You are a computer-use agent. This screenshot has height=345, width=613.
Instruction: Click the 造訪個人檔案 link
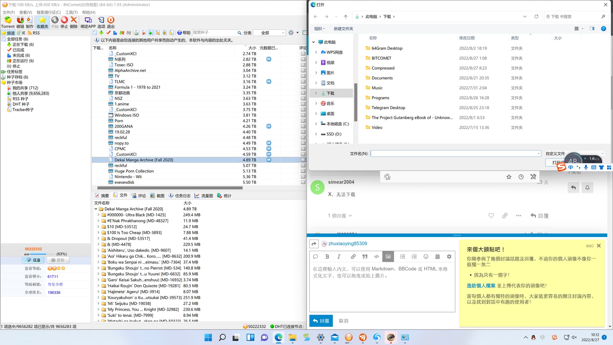click(x=481, y=286)
